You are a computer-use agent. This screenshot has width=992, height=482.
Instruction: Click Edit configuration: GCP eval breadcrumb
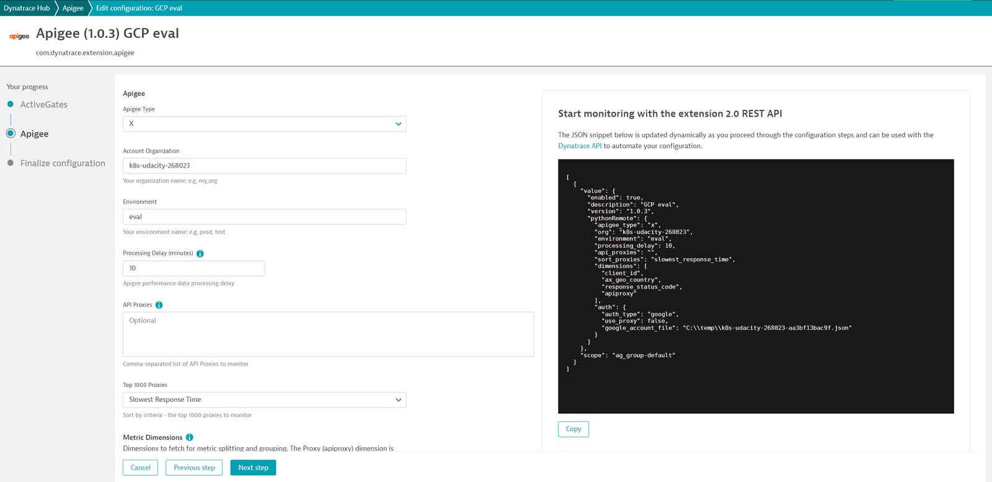[139, 8]
